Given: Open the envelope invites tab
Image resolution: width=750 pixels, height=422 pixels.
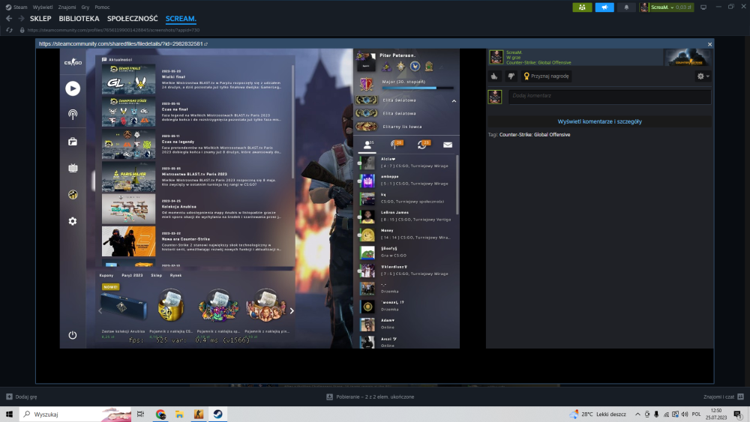Looking at the screenshot, I should tap(448, 145).
